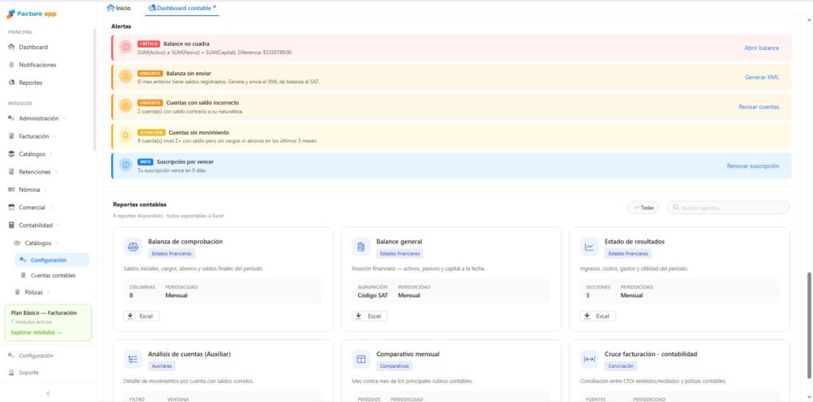Click the Plan Básico — Facturación card title
This screenshot has width=813, height=402.
pos(44,313)
